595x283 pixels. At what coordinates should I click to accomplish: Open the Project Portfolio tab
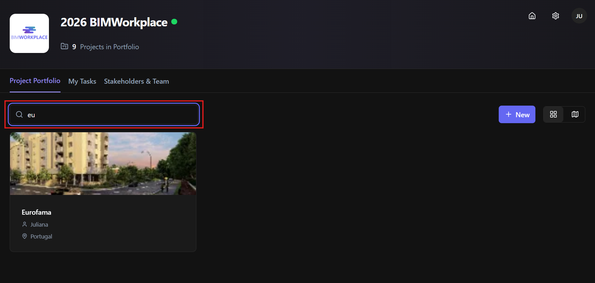tap(35, 81)
